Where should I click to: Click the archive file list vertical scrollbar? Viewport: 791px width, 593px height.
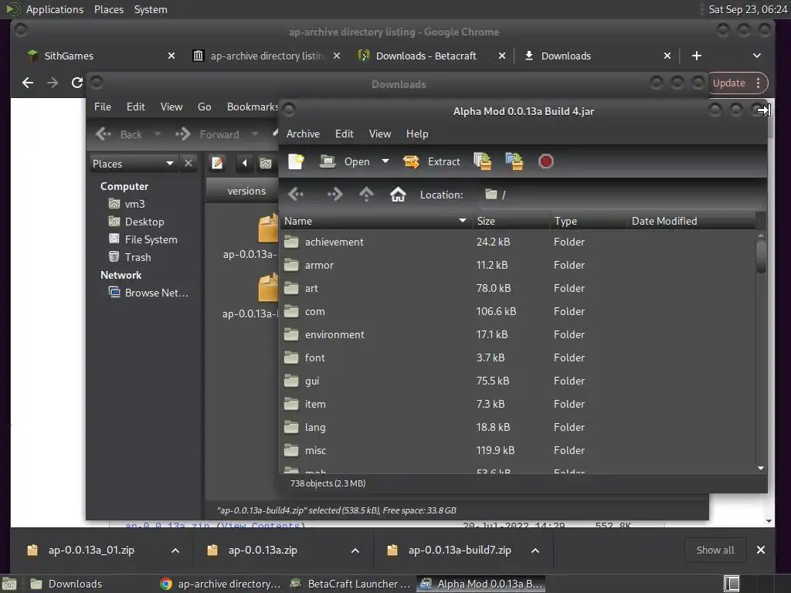tap(761, 256)
